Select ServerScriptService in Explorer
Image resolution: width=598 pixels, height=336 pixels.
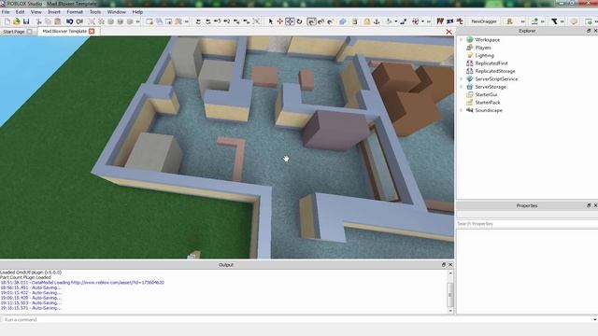pos(496,78)
